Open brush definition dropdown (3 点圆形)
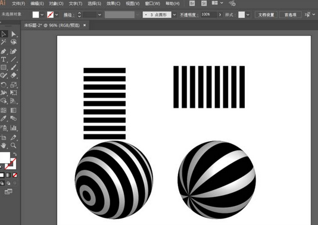Screen dimensions: 318x225 [x=174, y=15]
